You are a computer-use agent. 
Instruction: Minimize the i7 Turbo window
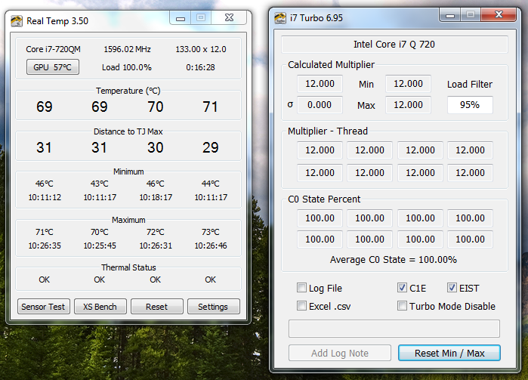(450, 14)
